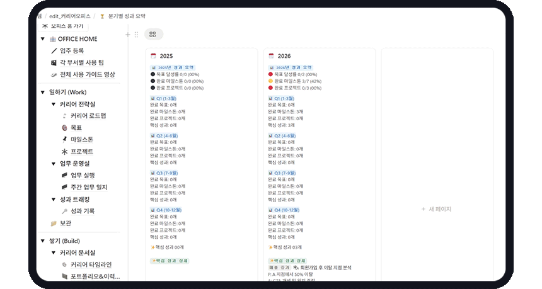Viewport: 542px width, 289px height.
Task: Collapse the 업무 운영실 group
Action: click(x=53, y=164)
